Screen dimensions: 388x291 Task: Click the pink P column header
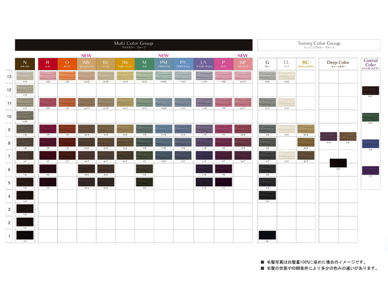click(x=223, y=64)
